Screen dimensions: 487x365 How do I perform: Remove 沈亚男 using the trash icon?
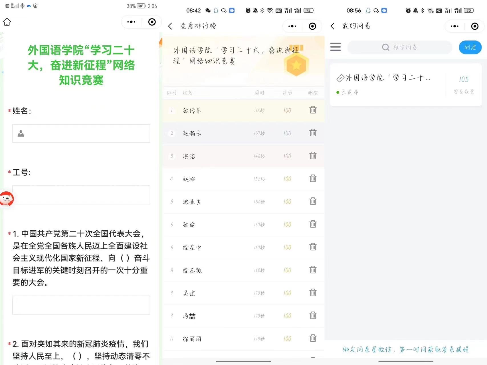313,201
